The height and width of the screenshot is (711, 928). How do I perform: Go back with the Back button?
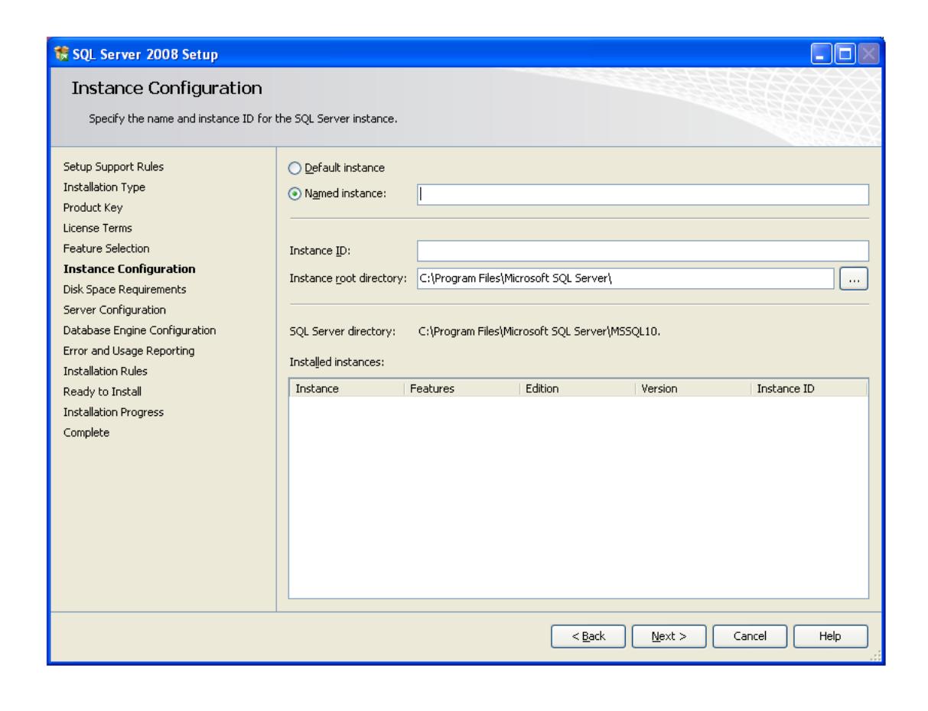point(588,636)
